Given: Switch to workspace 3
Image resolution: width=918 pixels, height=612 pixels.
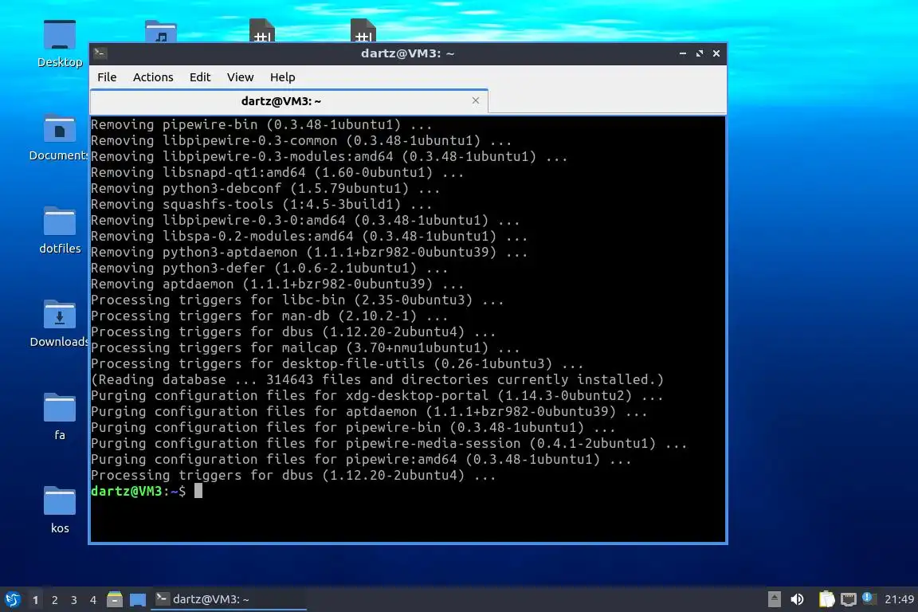Looking at the screenshot, I should pyautogui.click(x=74, y=600).
